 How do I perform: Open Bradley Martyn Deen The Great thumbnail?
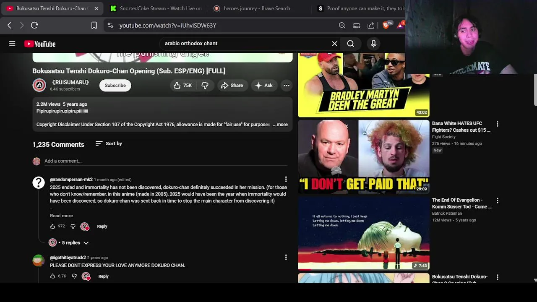[x=363, y=85]
